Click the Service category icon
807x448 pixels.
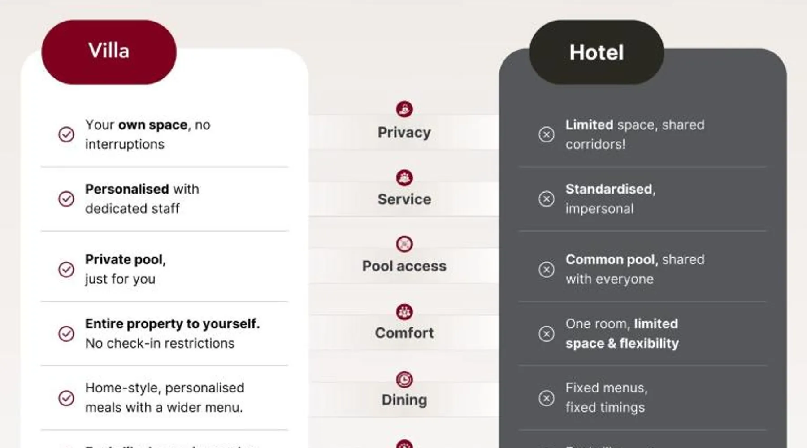(x=404, y=178)
